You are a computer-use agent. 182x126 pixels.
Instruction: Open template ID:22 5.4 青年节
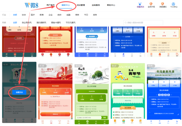128,93
